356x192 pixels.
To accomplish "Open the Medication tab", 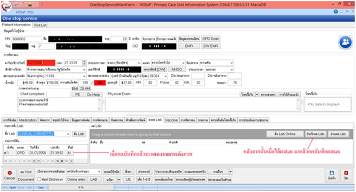I will pos(27,120).
